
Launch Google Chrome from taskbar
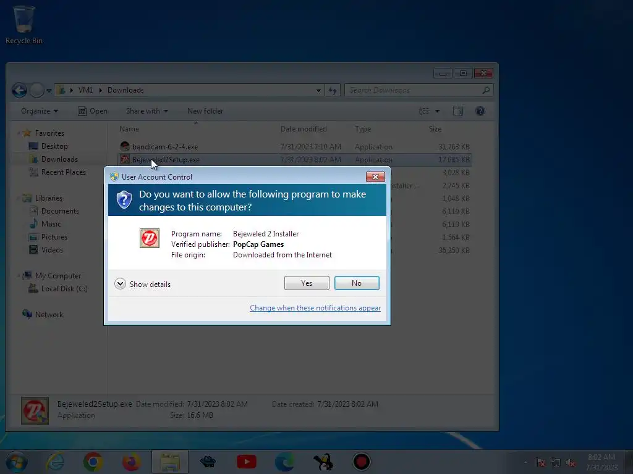[x=93, y=462]
